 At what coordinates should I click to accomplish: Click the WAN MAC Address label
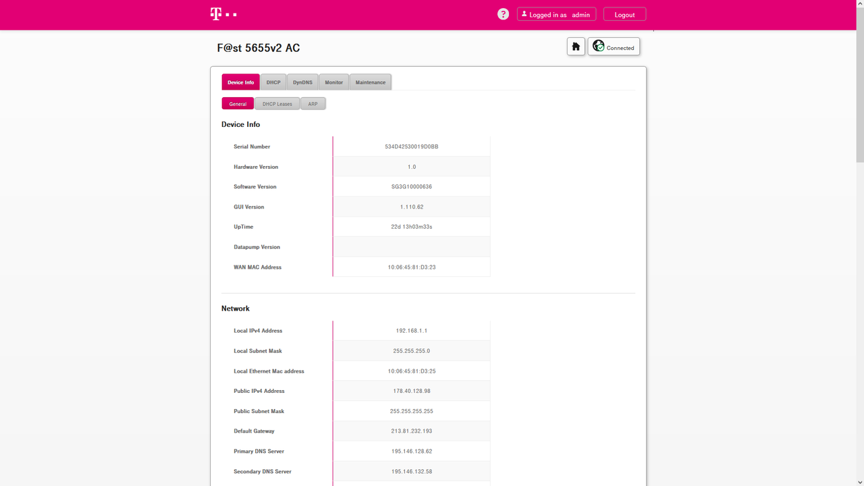tap(258, 267)
